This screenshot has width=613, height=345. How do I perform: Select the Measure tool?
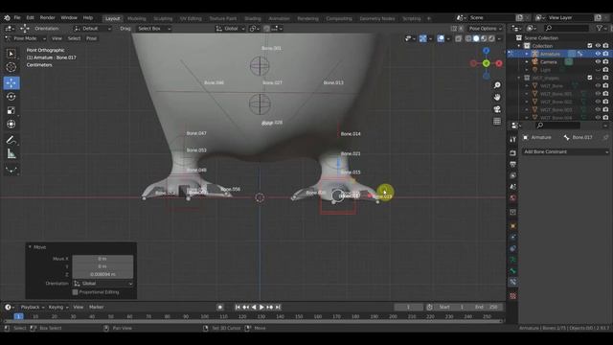[x=11, y=153]
